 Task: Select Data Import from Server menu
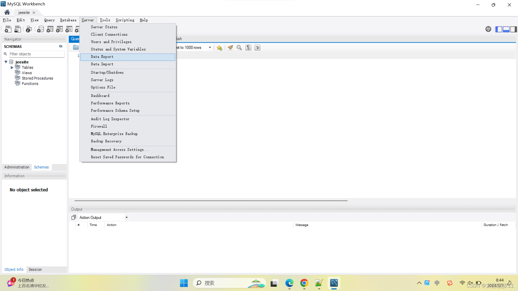point(128,64)
